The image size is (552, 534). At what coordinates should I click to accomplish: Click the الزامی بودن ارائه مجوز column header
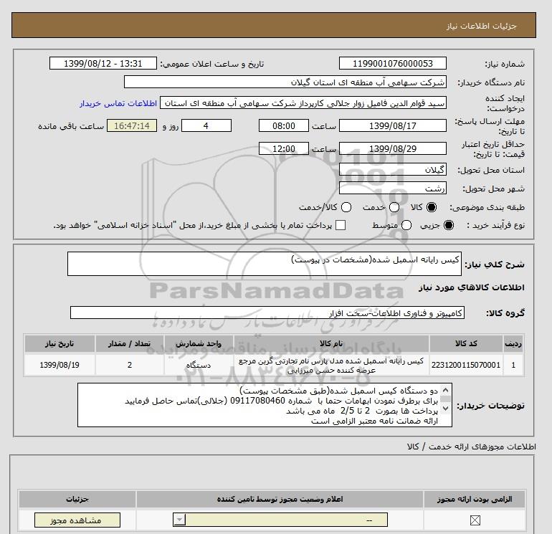[475, 499]
